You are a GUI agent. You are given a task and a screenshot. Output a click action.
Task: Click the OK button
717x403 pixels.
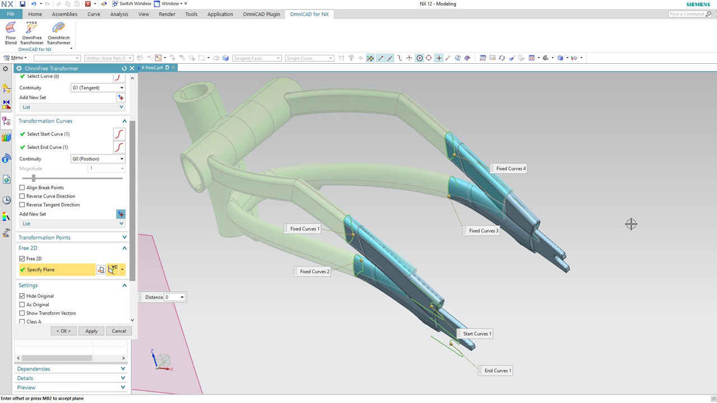point(63,331)
